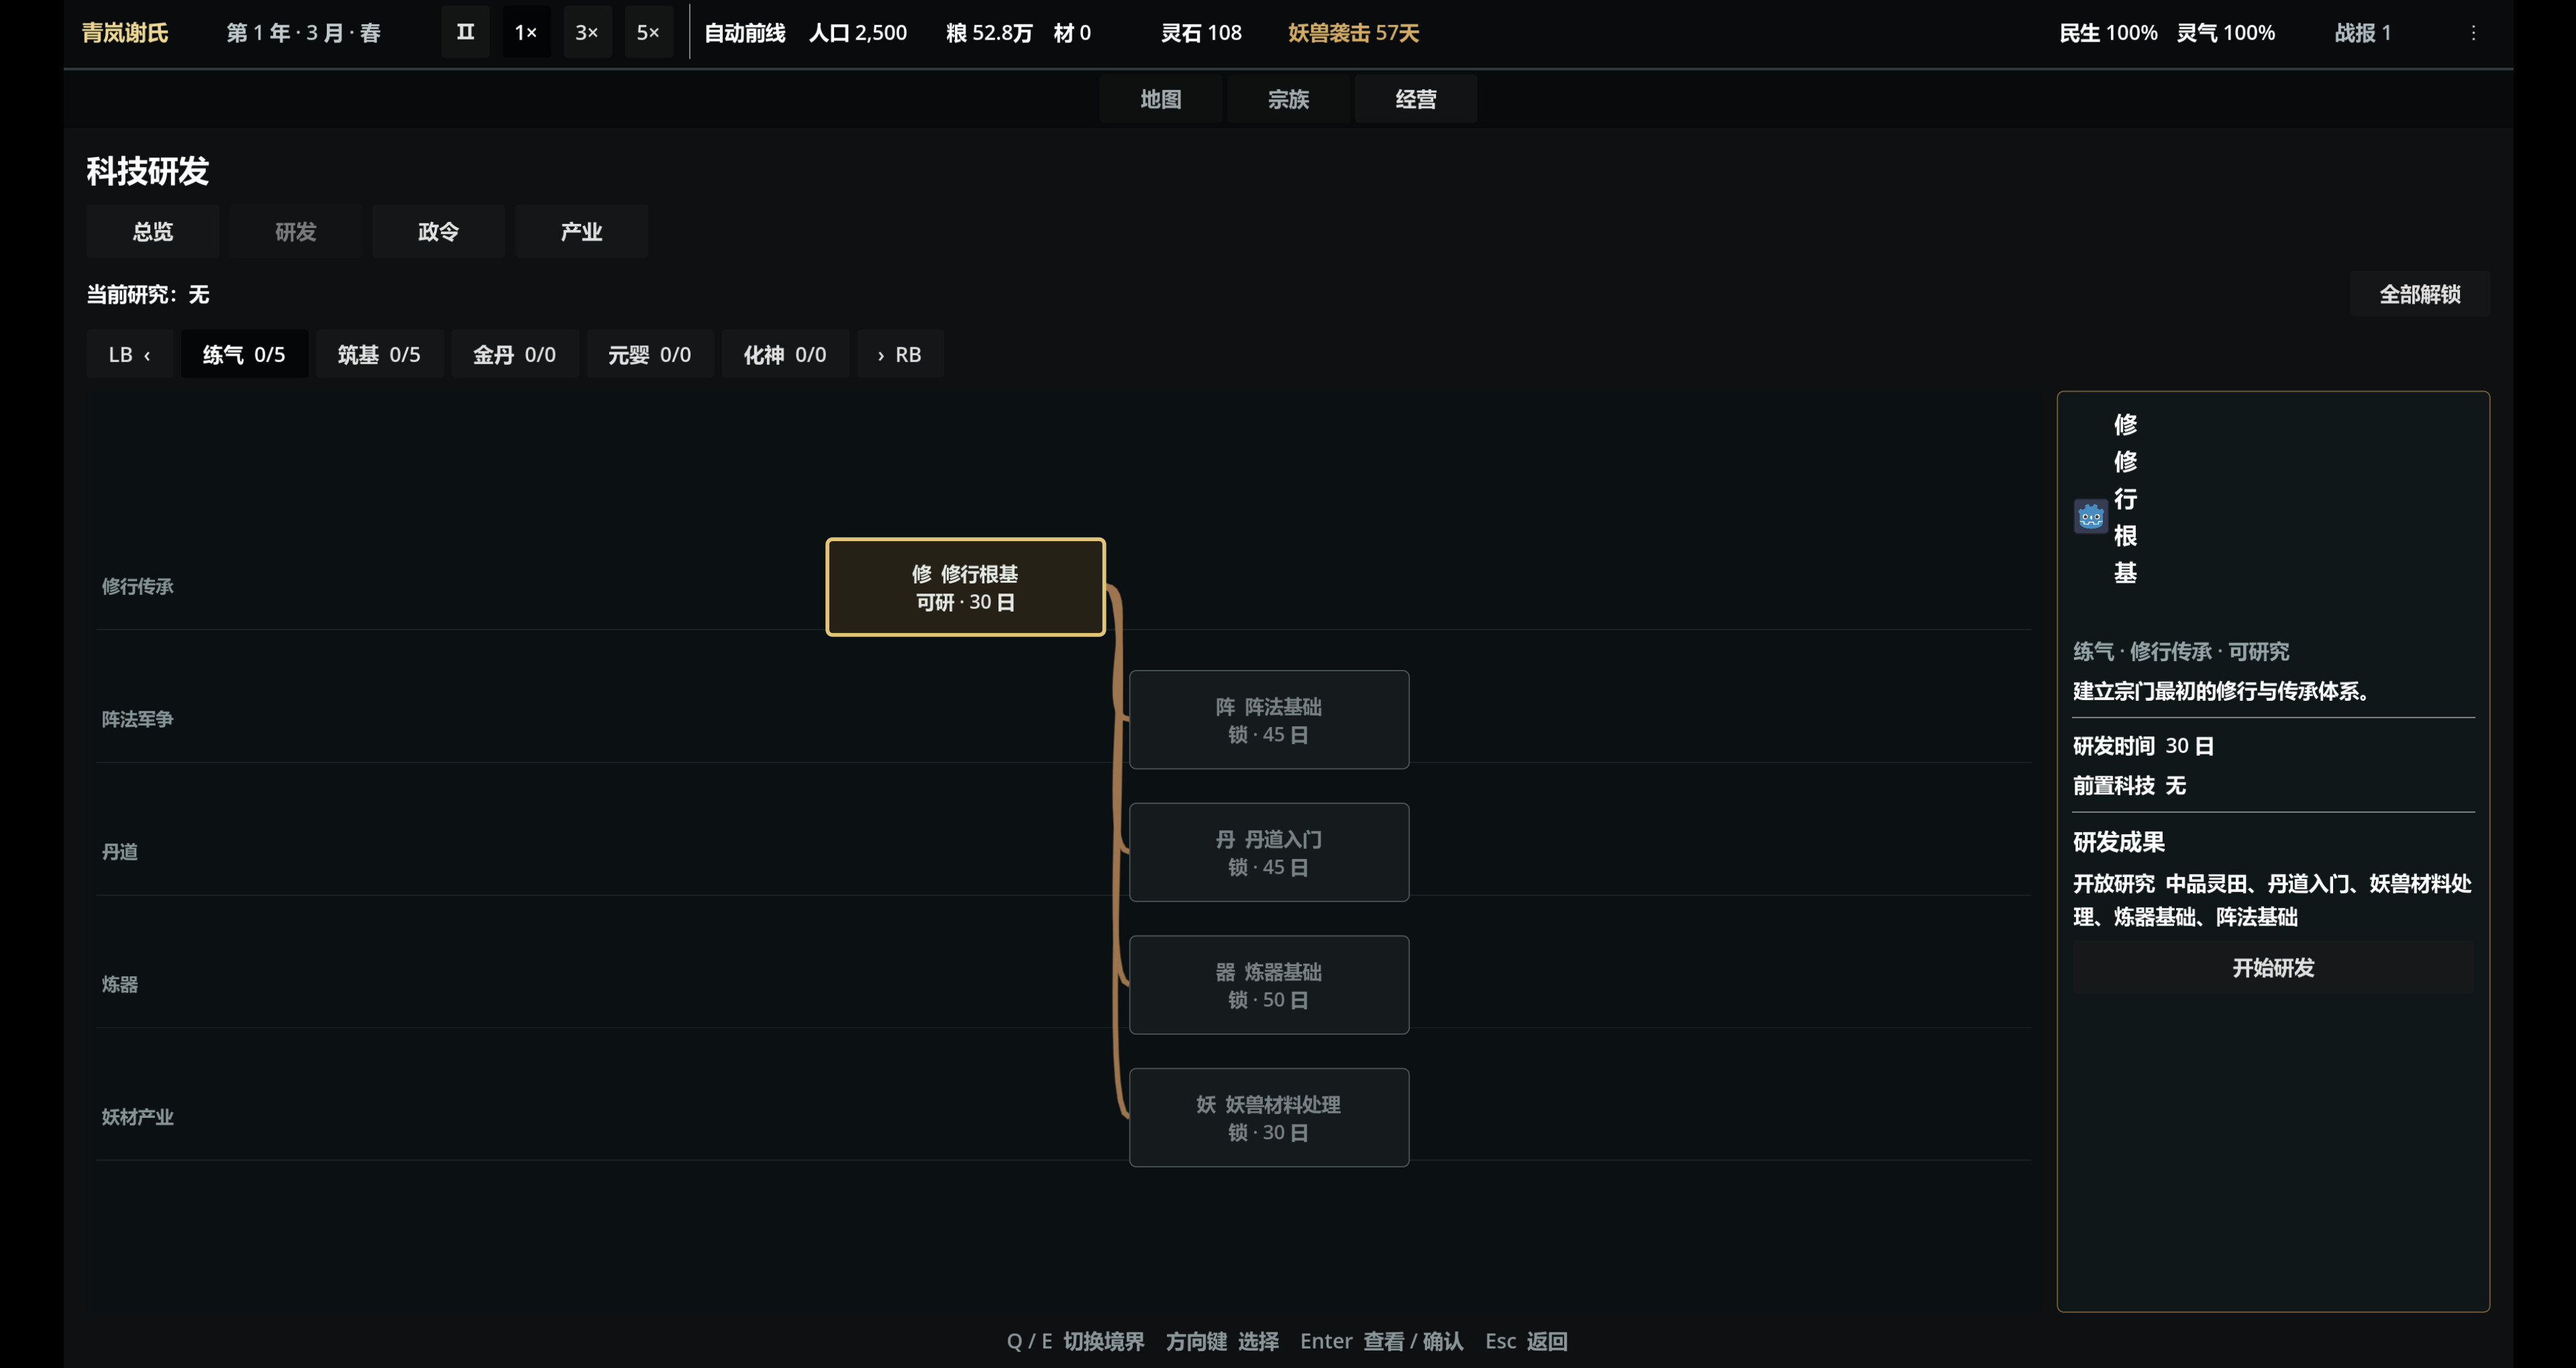Open the 地图 map tab
The image size is (2576, 1368).
pos(1160,99)
